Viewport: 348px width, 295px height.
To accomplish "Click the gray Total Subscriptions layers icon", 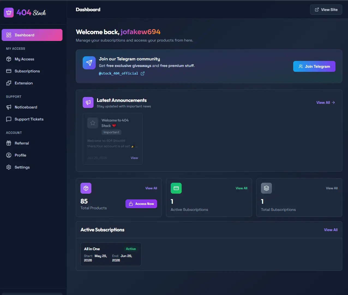I will coord(266,188).
